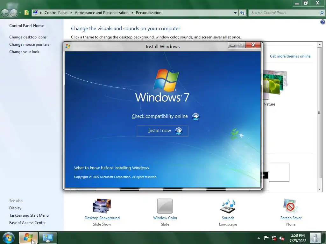
Task: Click the address bar refresh button
Action: (x=242, y=13)
